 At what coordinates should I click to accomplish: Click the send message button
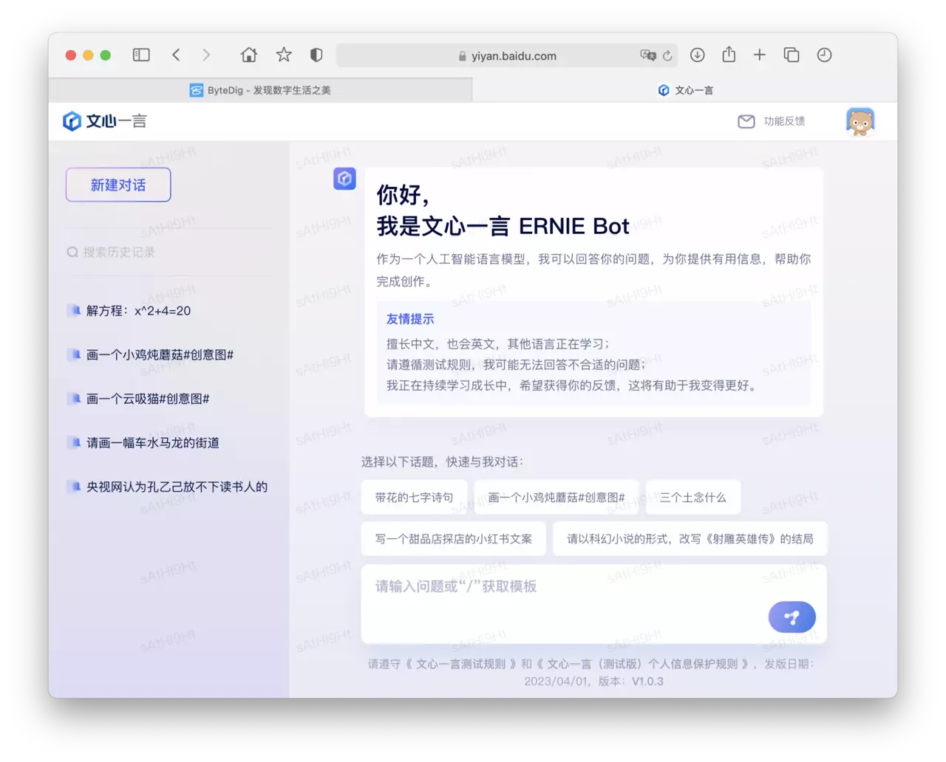click(792, 617)
